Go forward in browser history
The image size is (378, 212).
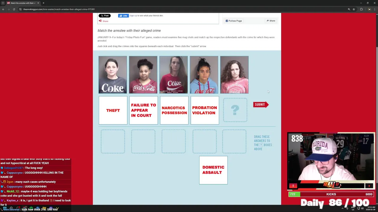coord(9,9)
